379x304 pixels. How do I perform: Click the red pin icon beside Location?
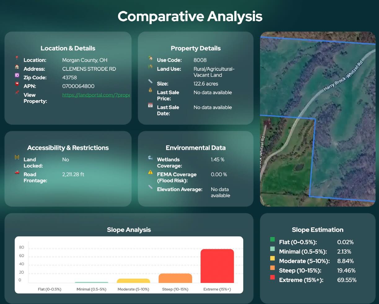[x=17, y=58]
